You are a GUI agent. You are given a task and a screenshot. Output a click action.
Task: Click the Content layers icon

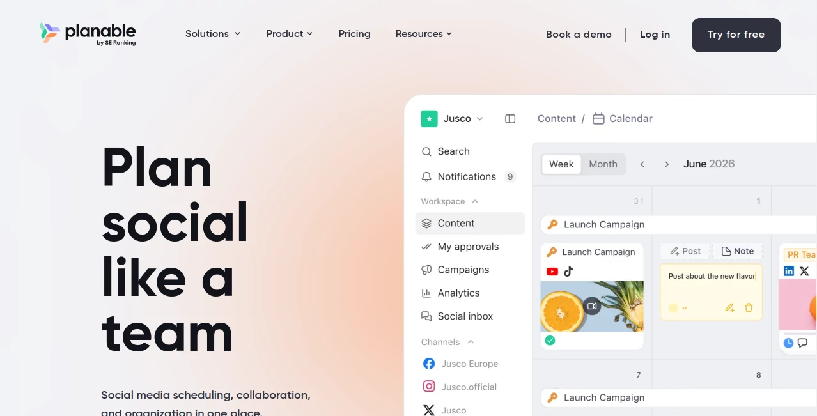pos(426,224)
